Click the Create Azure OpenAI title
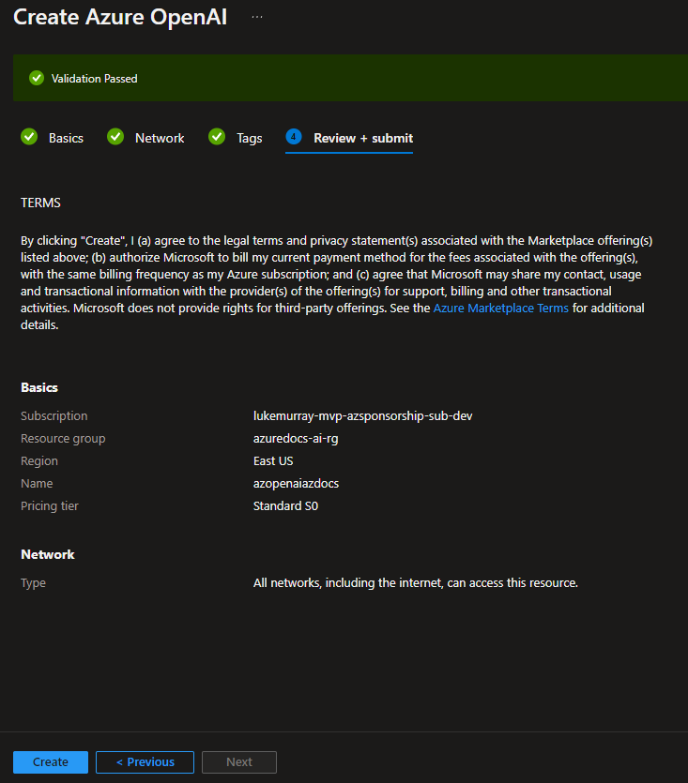The width and height of the screenshot is (688, 783). click(x=120, y=18)
